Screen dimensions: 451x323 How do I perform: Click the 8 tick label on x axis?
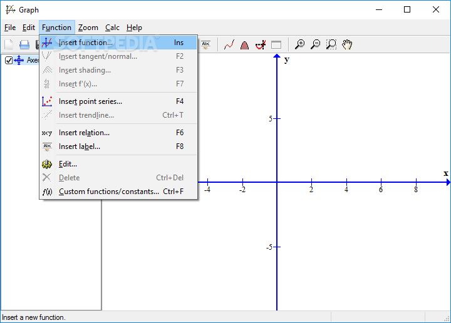416,190
